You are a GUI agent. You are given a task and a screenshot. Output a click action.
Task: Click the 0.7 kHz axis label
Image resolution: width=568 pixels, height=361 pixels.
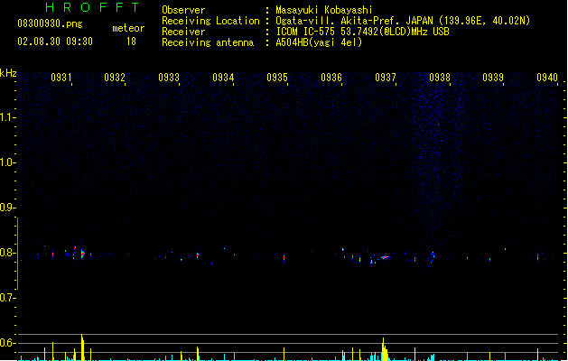[7, 298]
